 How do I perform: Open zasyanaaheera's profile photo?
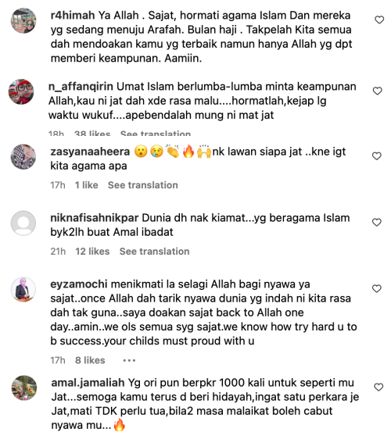[23, 157]
